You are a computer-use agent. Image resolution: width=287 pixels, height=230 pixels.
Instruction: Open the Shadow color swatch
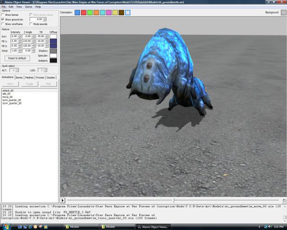click(x=53, y=51)
